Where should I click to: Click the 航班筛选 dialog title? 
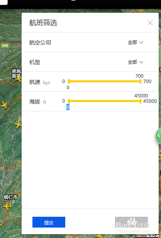pos(43,23)
